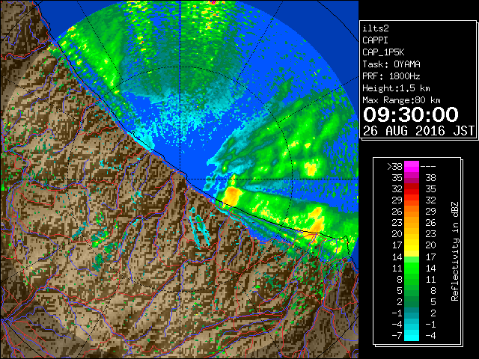Pick the bright green 11–14 dBZ color band
Screen dimensions: 479x359
(412, 268)
